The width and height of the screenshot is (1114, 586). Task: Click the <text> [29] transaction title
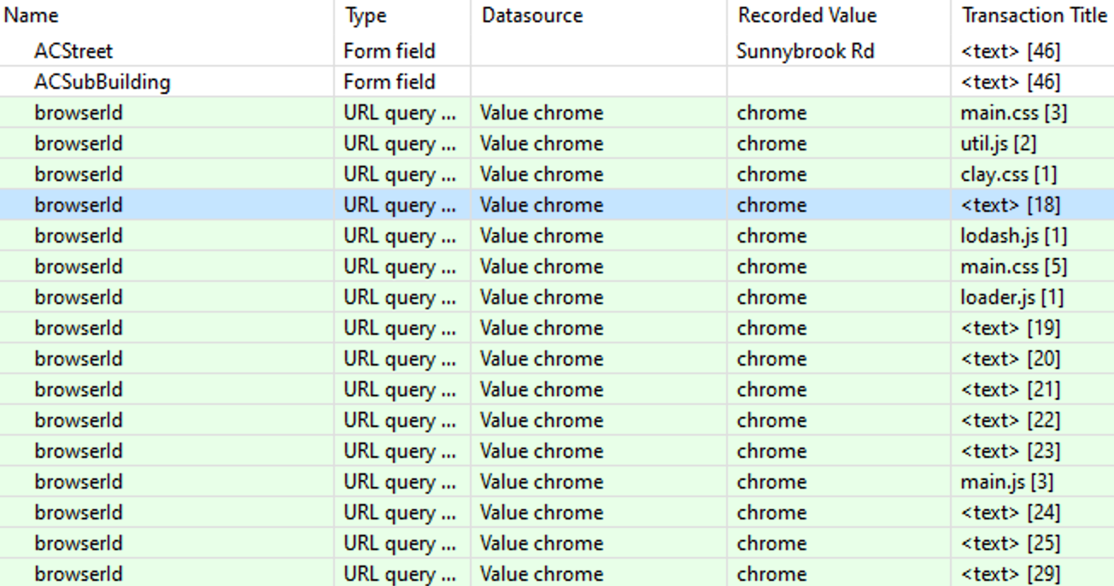(1011, 574)
